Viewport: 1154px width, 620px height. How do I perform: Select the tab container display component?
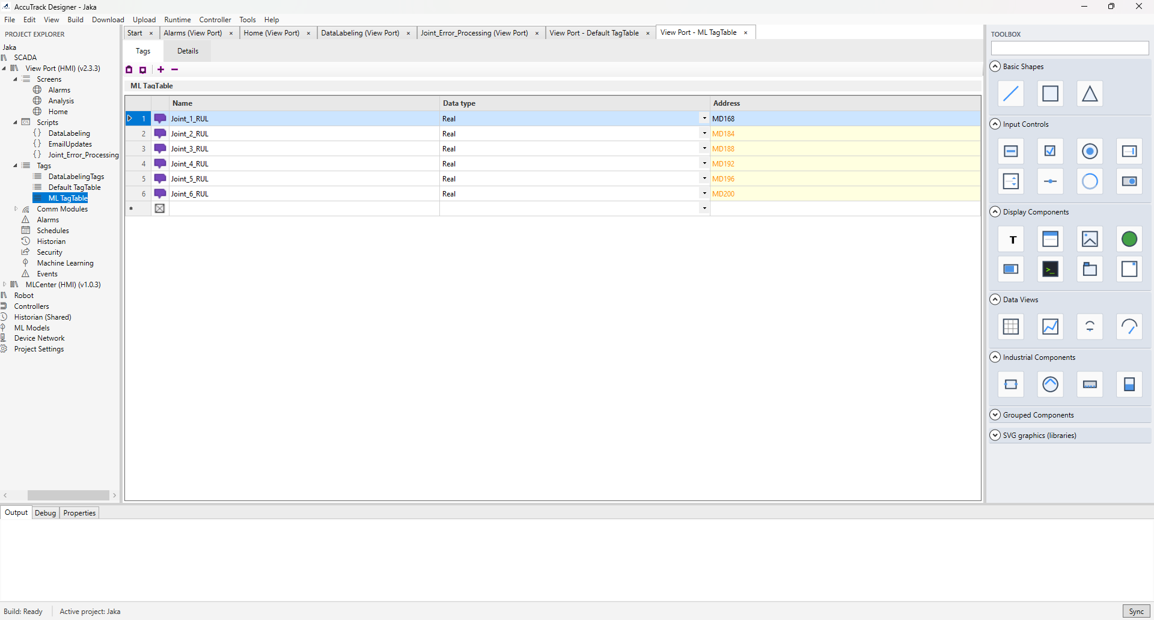click(x=1090, y=269)
